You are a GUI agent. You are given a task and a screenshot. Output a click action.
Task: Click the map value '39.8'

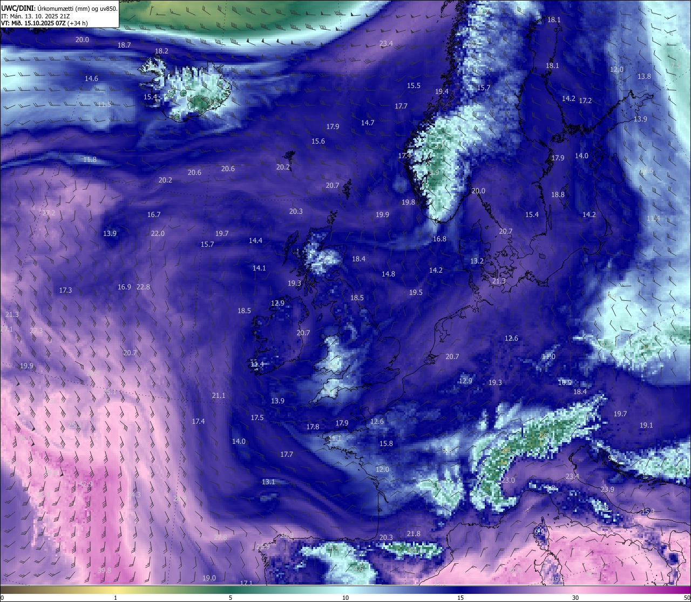coord(104,570)
